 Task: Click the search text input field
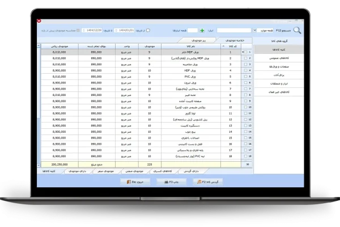click(234, 31)
